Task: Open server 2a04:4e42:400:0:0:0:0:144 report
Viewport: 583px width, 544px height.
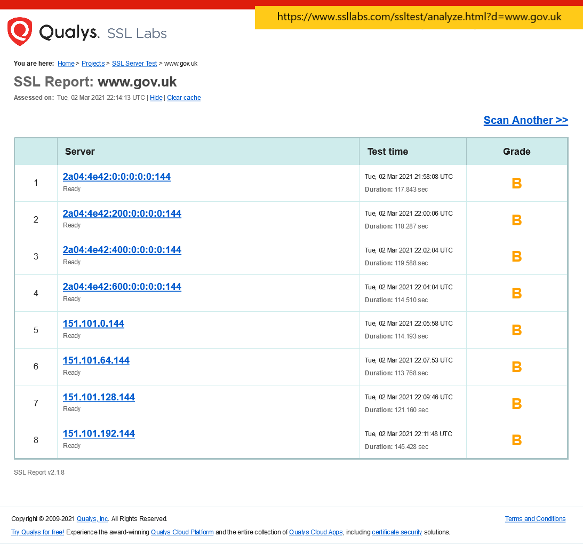Action: point(122,250)
